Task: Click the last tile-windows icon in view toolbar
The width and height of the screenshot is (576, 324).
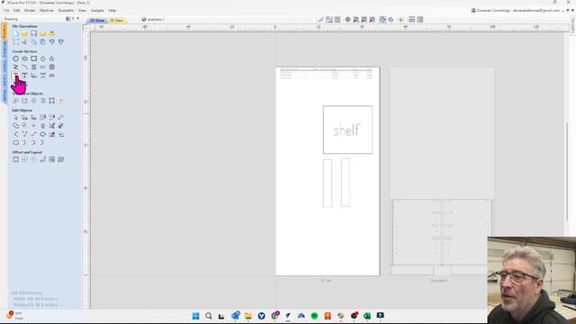Action: pos(420,20)
